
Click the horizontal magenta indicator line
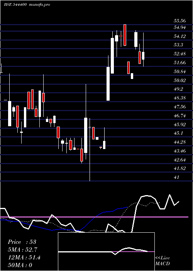[x=94, y=217]
